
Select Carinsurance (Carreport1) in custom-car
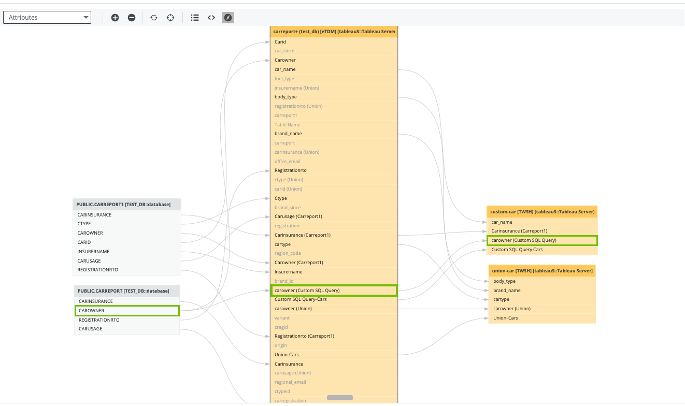(542, 231)
